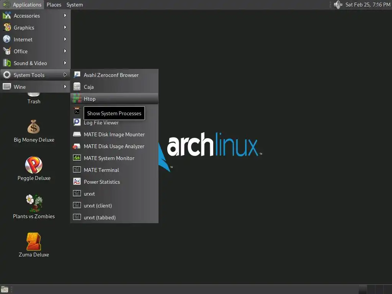Select the Trash desktop label

pos(34,101)
